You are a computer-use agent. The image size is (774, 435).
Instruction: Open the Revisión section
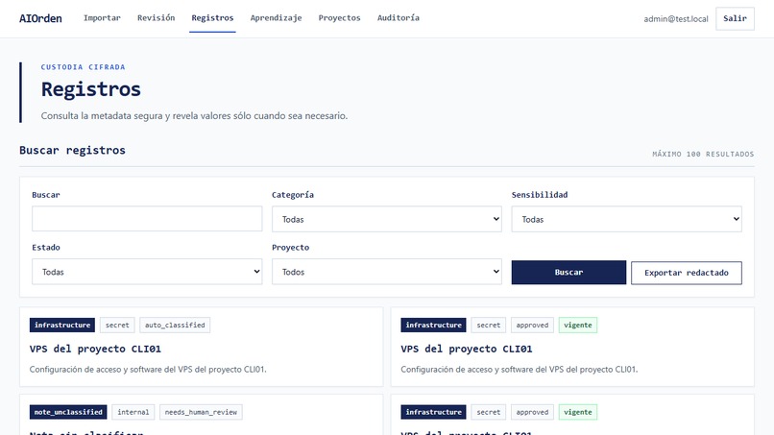tap(156, 18)
